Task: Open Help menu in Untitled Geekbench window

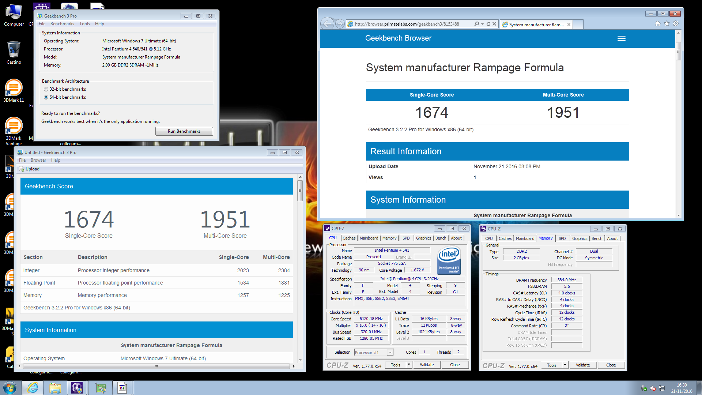Action: tap(56, 160)
